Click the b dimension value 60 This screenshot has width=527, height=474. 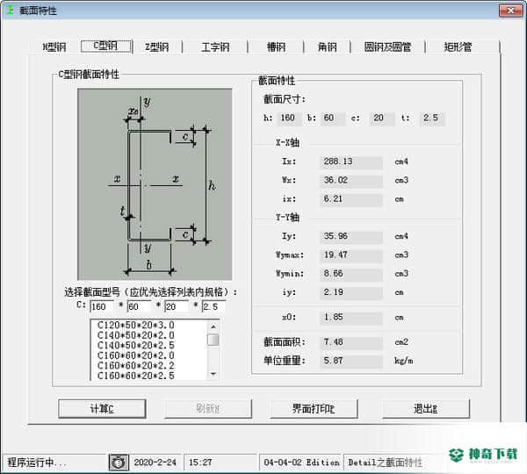click(x=333, y=118)
